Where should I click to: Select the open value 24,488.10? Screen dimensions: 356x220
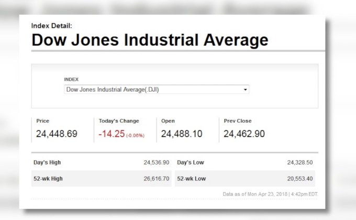click(x=182, y=134)
